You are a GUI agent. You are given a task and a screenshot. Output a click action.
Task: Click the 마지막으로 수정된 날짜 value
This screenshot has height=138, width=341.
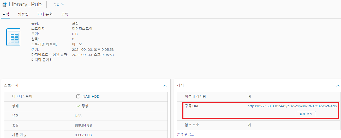93,55
